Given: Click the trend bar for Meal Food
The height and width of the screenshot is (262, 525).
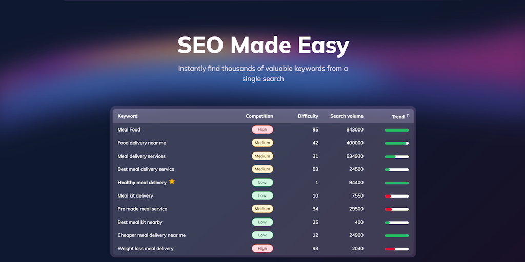Looking at the screenshot, I should click(397, 130).
